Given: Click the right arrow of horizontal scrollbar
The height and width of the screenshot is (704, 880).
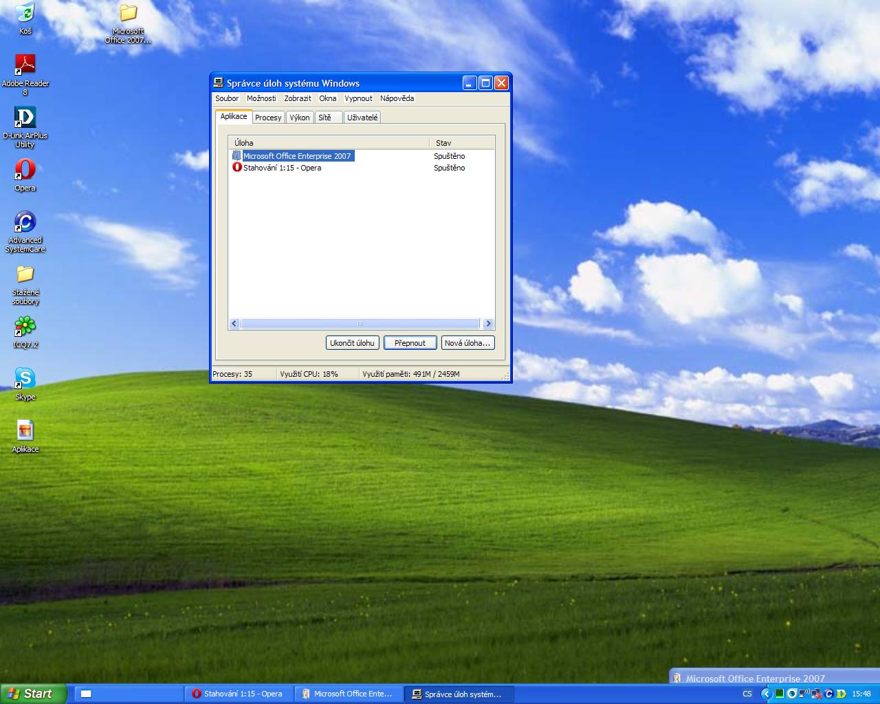Looking at the screenshot, I should [x=488, y=324].
